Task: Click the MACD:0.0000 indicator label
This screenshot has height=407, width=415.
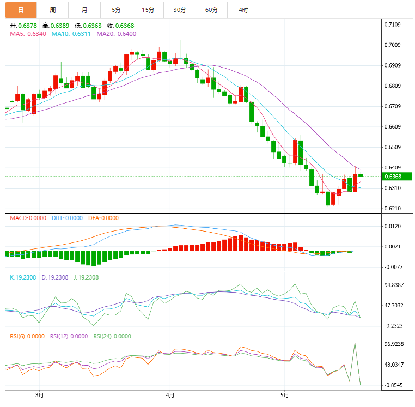Action: (28, 218)
